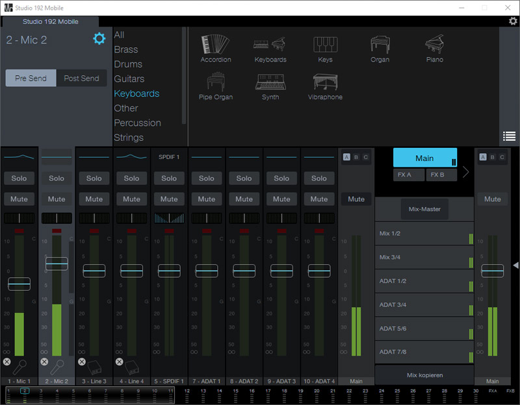
Task: Pick the Synth instrument icon
Action: point(270,82)
